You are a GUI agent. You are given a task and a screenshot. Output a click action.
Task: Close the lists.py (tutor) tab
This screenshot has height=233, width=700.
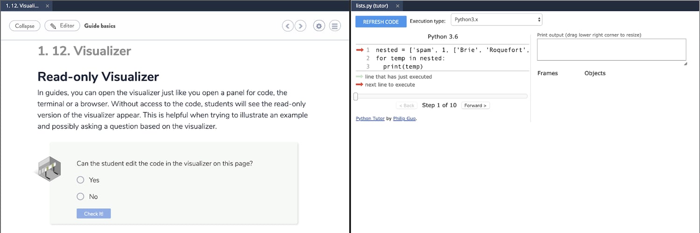(398, 6)
